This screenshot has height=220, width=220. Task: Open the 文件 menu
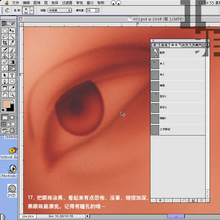tap(16, 3)
